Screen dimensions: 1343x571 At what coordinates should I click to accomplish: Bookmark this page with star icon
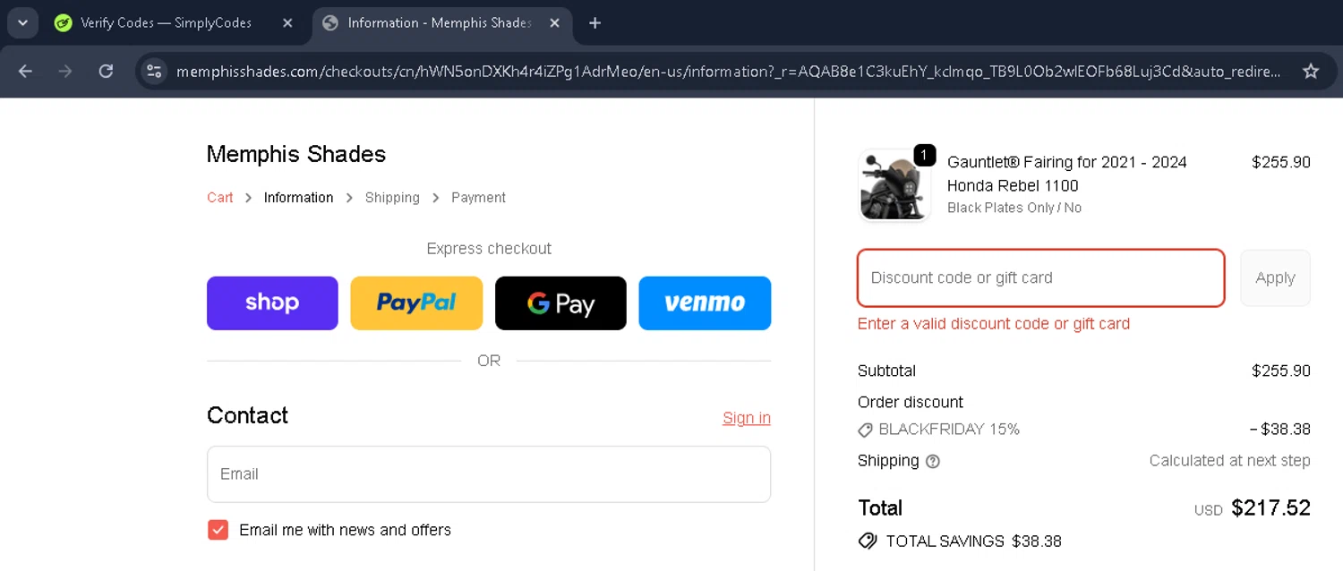(1311, 72)
